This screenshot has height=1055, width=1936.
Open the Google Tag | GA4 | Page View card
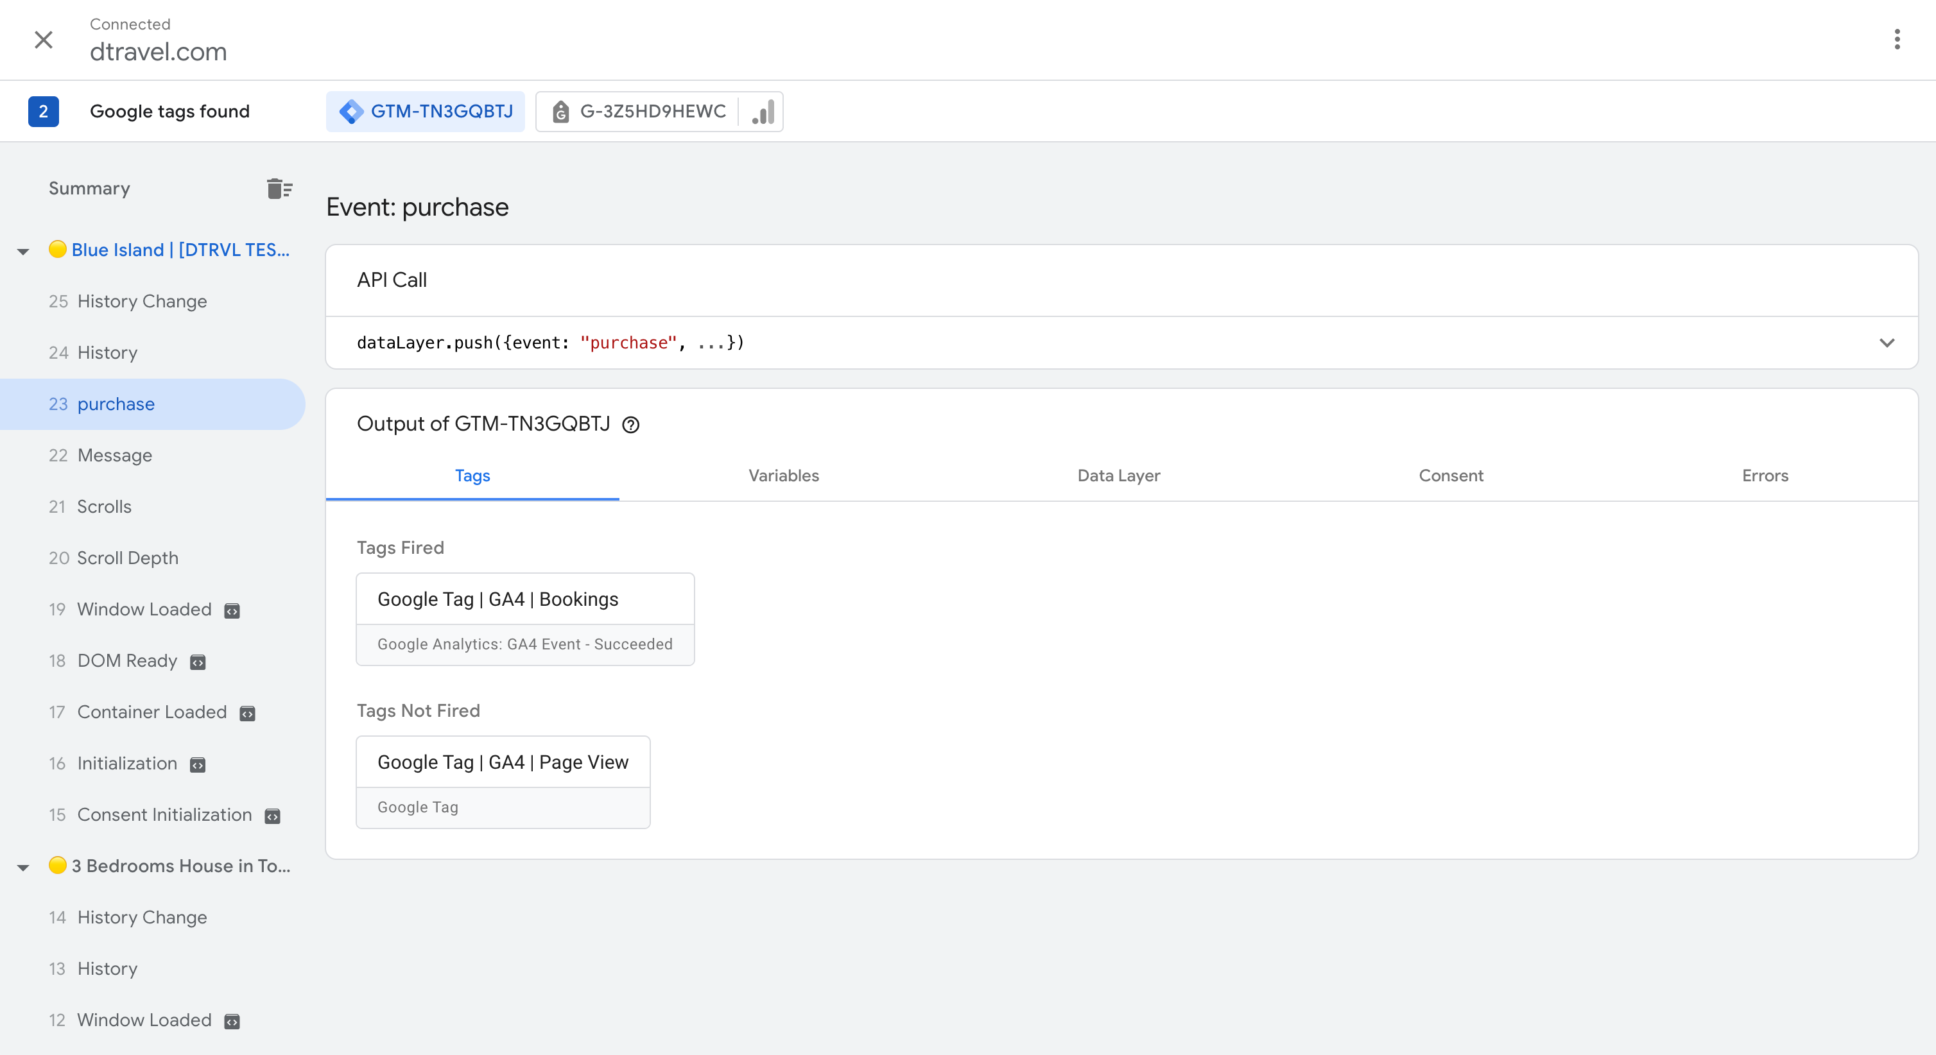click(x=503, y=782)
